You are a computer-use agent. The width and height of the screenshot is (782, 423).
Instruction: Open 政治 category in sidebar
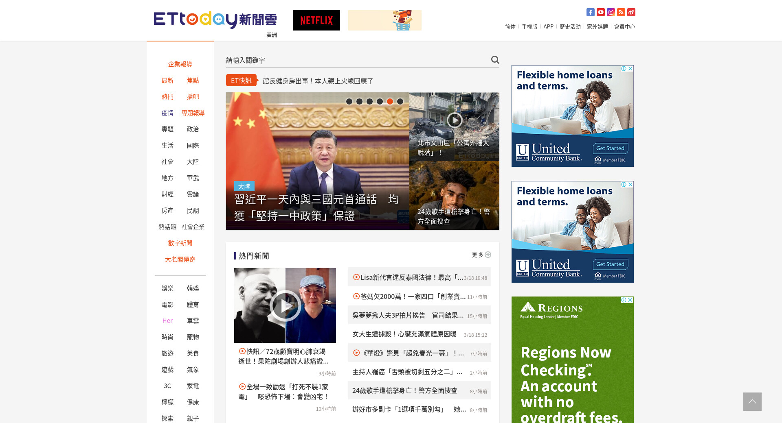click(193, 129)
